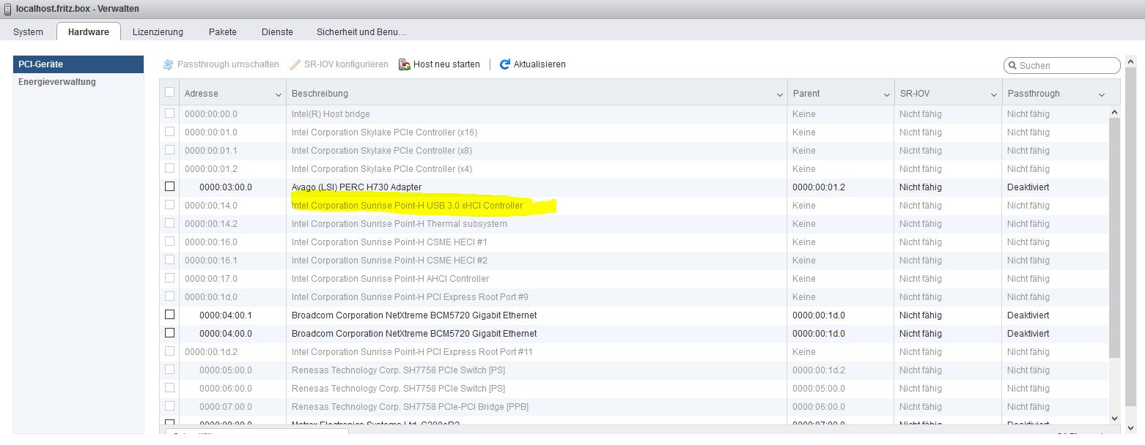Click Intel Corporation Skylake PCIe Controller (x16)
The height and width of the screenshot is (445, 1145).
coord(384,132)
